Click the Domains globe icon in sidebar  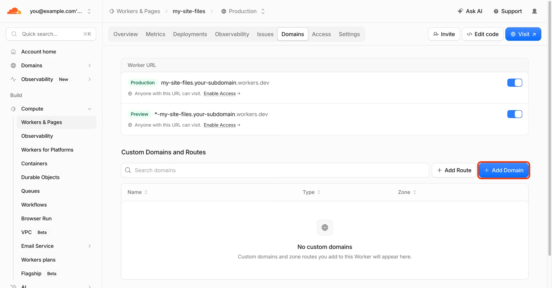(x=13, y=65)
